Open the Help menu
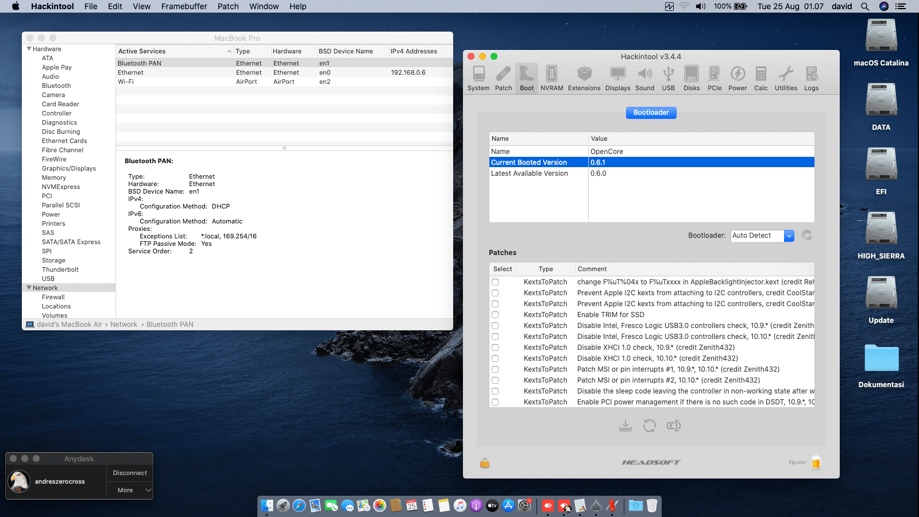This screenshot has height=517, width=919. [x=298, y=6]
